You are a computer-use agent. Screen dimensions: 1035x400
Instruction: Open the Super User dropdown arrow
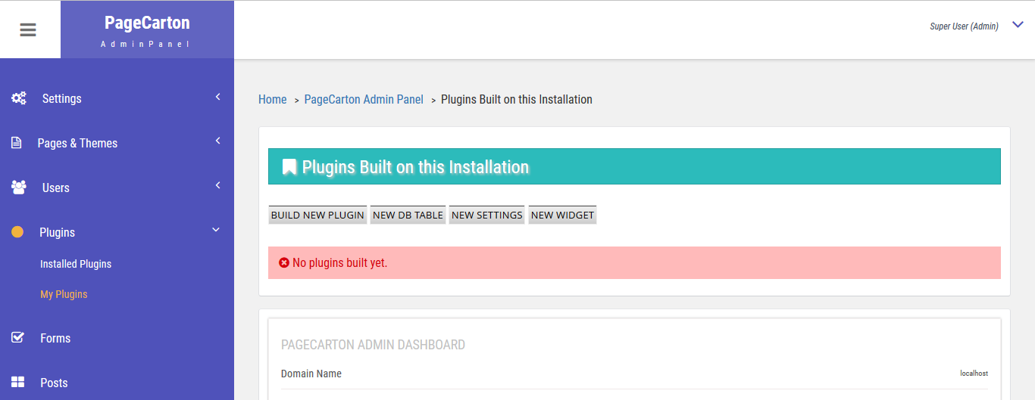[1018, 26]
